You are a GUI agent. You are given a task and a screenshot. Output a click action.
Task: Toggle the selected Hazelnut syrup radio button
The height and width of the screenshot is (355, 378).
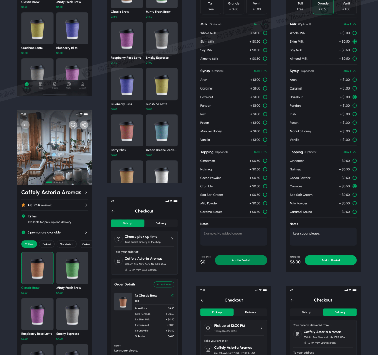pyautogui.click(x=354, y=97)
